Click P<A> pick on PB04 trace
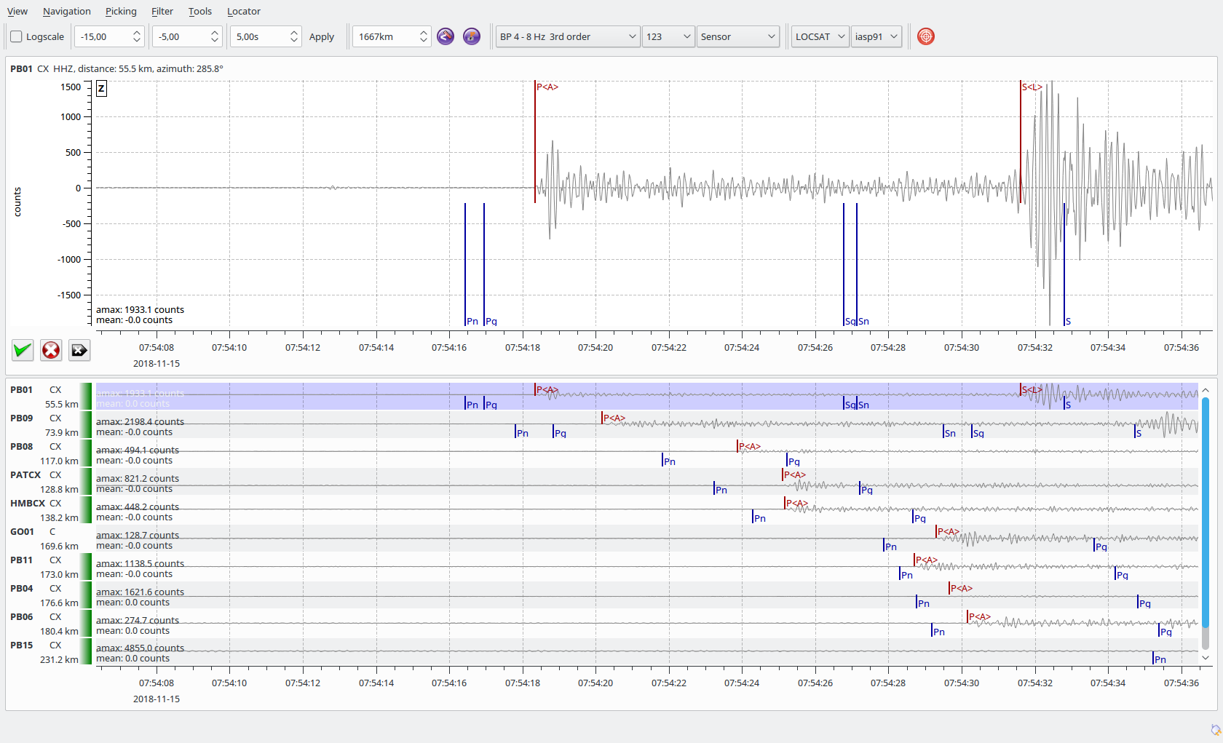1223x743 pixels. (x=961, y=588)
